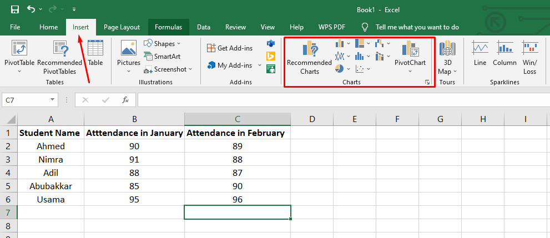Image resolution: width=550 pixels, height=238 pixels.
Task: Insert a Table
Action: tap(95, 53)
